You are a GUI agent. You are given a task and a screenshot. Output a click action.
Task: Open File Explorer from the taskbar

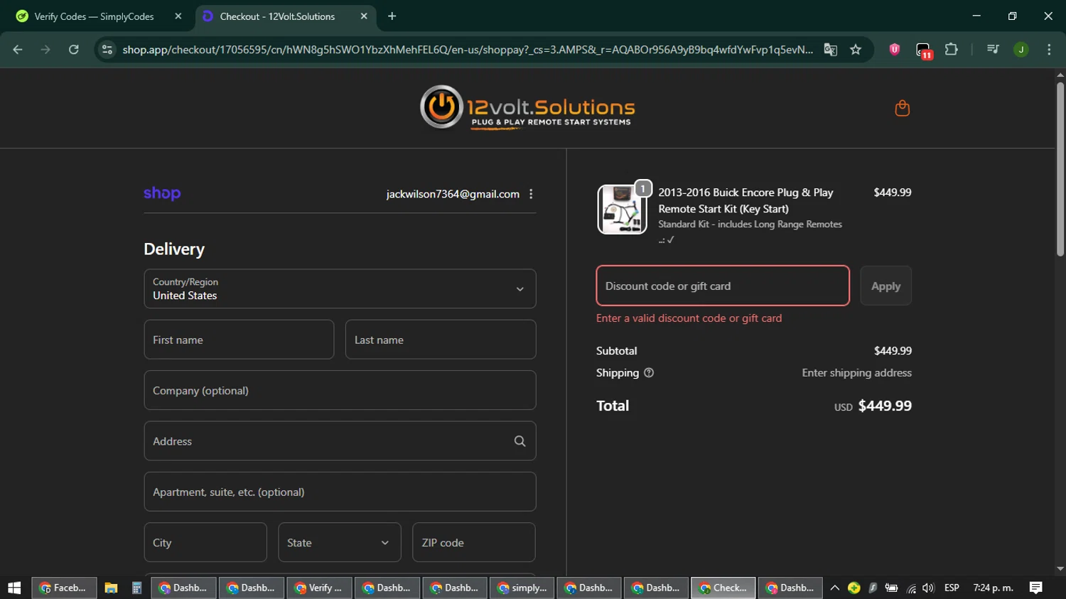click(x=111, y=588)
